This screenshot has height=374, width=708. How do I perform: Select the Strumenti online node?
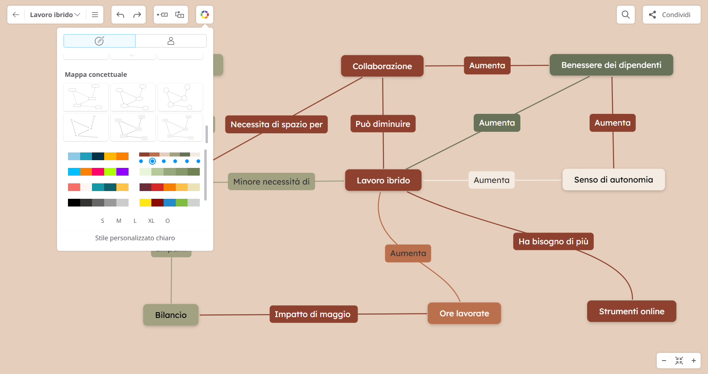632,311
